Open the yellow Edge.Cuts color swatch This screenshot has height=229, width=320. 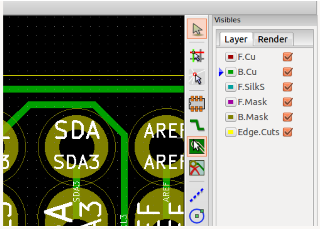tap(231, 132)
